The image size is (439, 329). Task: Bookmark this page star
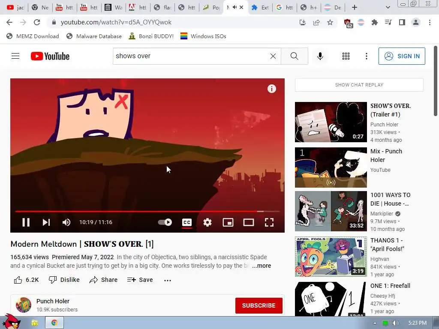point(330,22)
